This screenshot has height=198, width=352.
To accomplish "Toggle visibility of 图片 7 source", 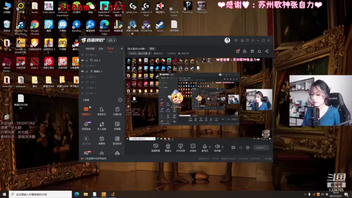I will point(82,66).
